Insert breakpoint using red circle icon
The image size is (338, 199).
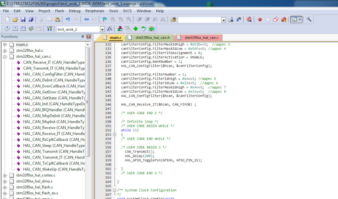point(260,20)
